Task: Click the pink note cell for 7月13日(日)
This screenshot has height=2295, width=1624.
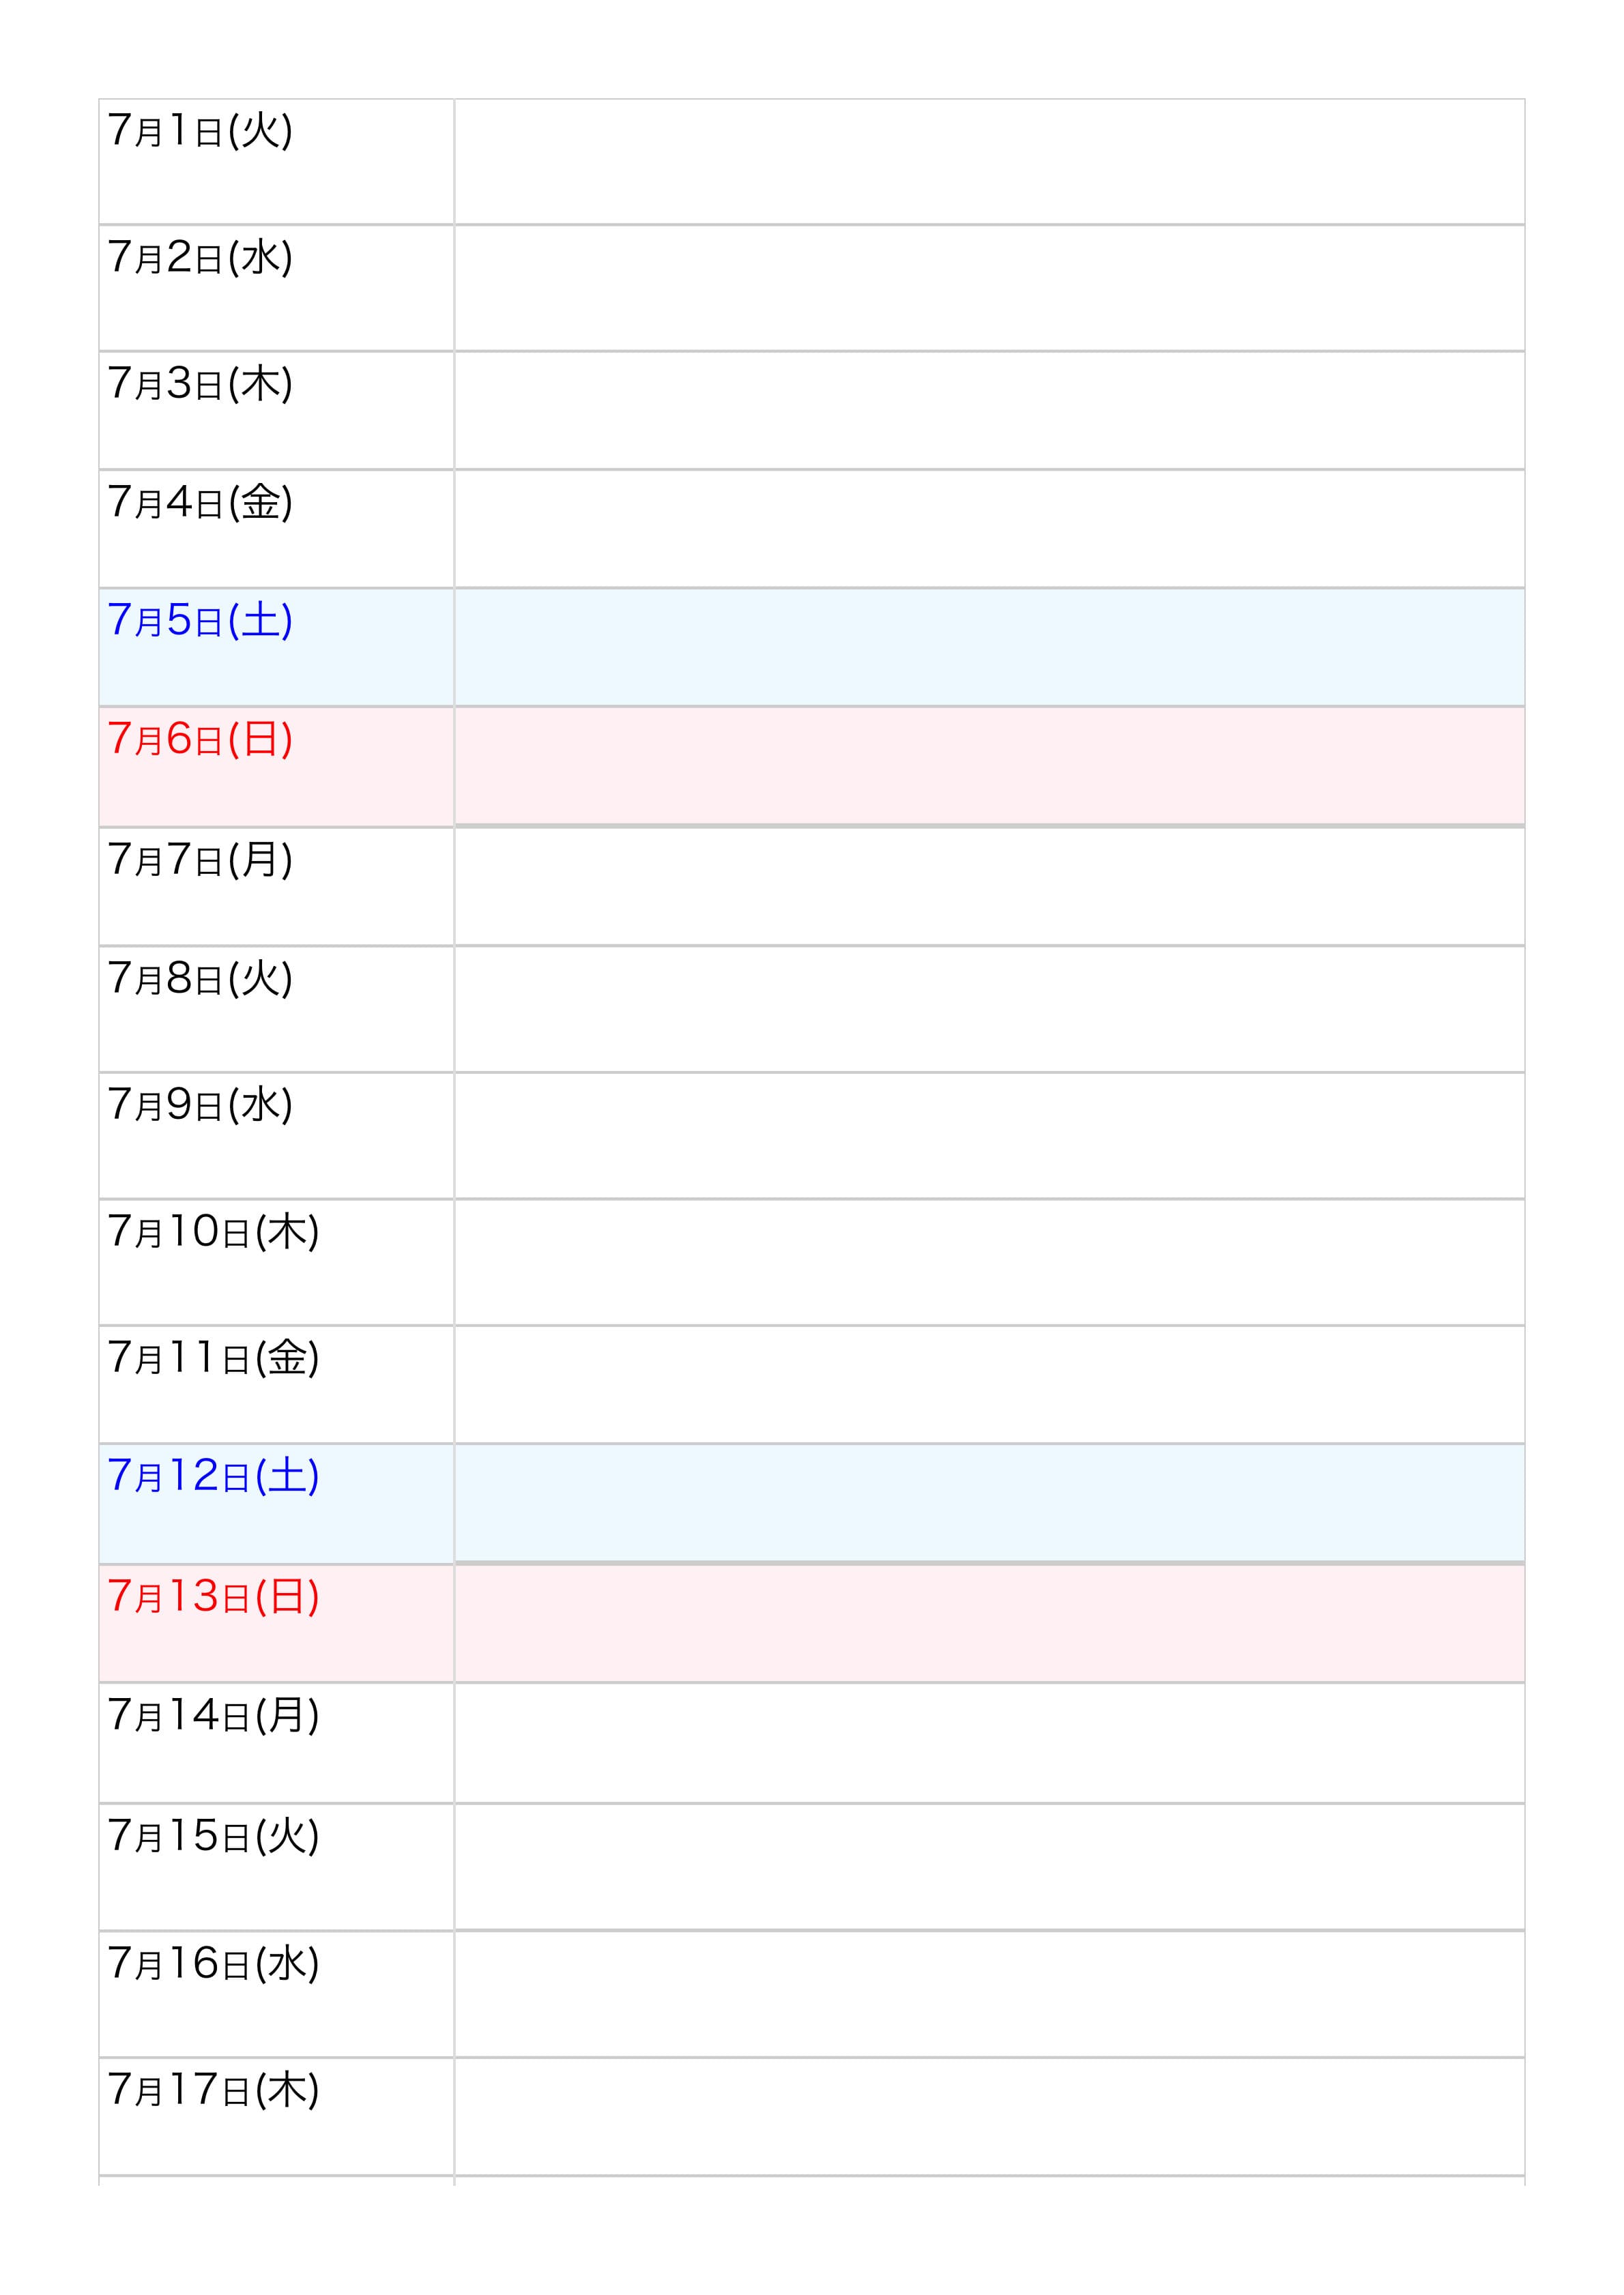Action: (x=989, y=1623)
